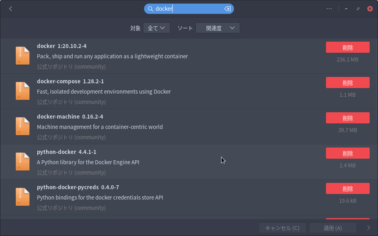Screen dimensions: 378x236
Task: Click the docker package archive icon
Action: [x=23, y=56]
